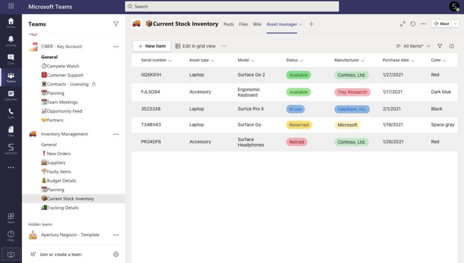Image resolution: width=464 pixels, height=263 pixels.
Task: Switch to the Files tab
Action: pos(243,24)
